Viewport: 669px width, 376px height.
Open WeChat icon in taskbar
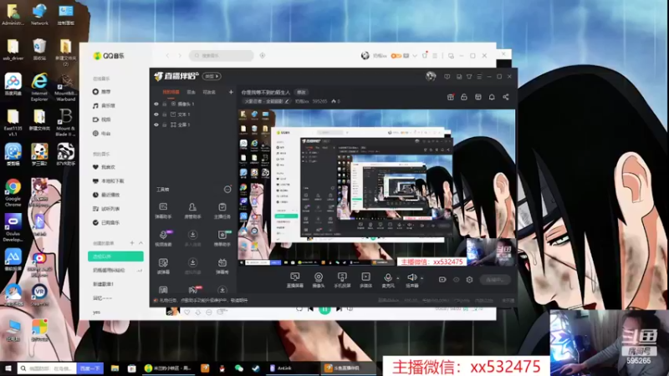point(239,368)
